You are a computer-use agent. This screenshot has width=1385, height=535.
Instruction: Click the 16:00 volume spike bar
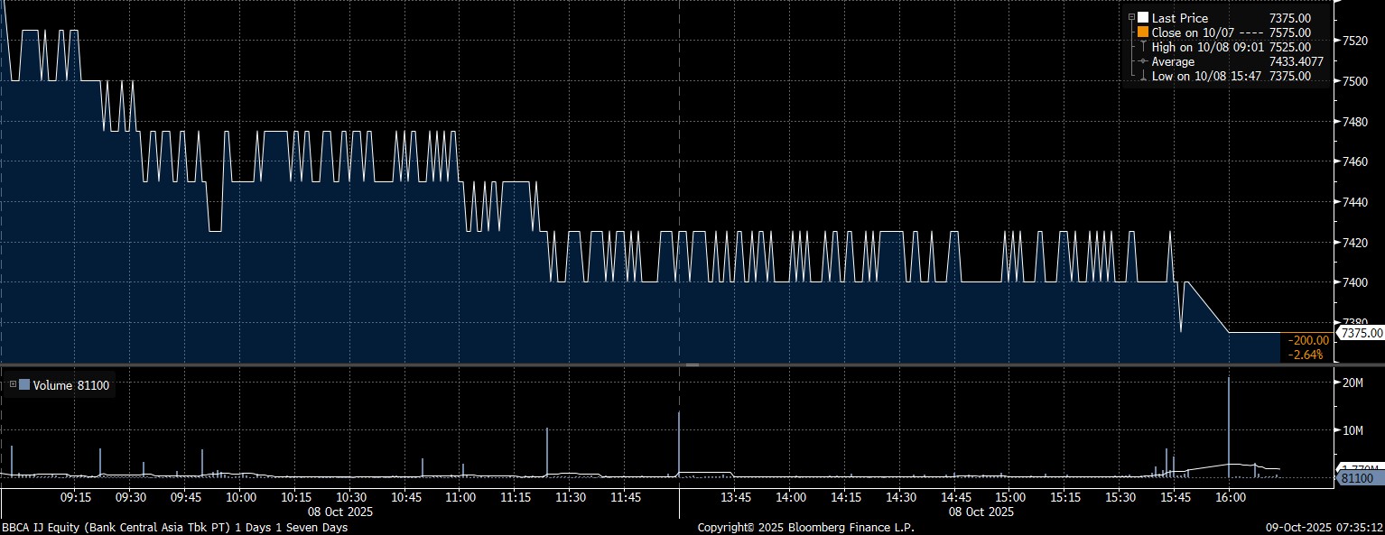click(1229, 424)
